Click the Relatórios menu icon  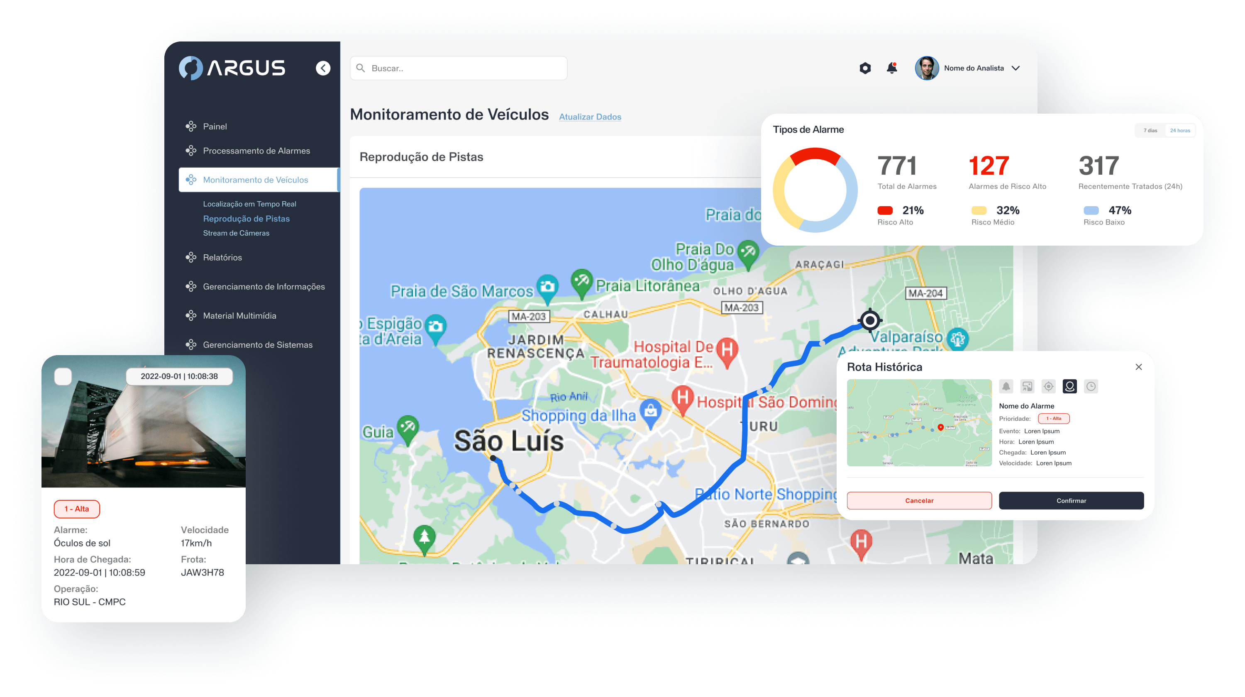click(x=191, y=258)
